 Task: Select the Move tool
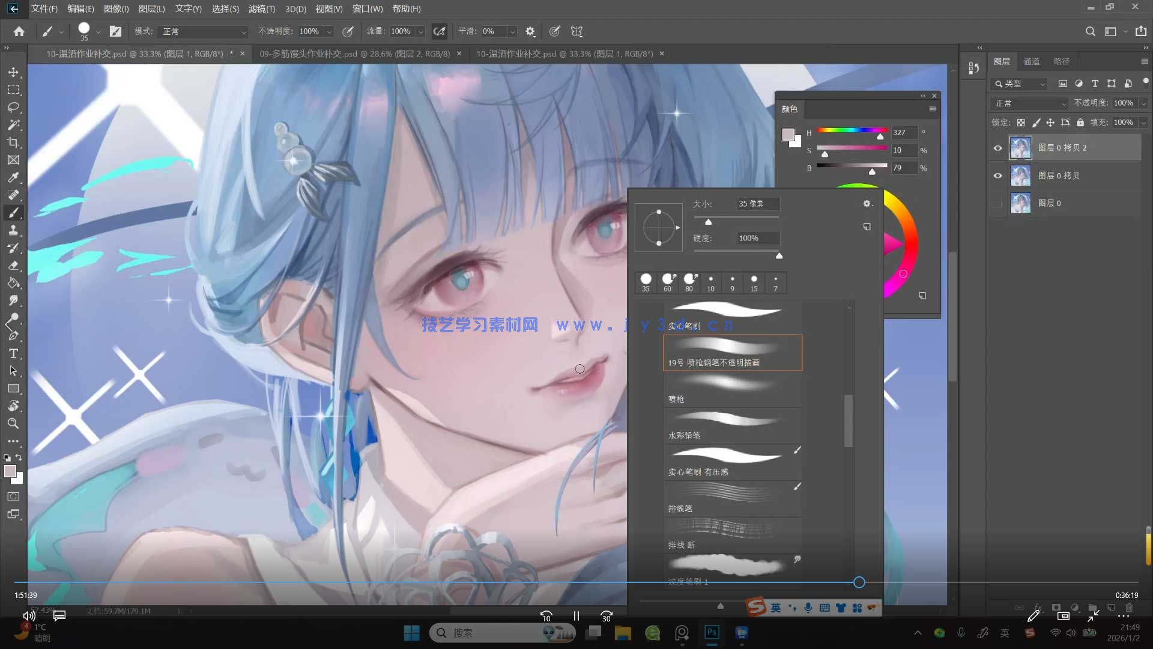coord(13,72)
